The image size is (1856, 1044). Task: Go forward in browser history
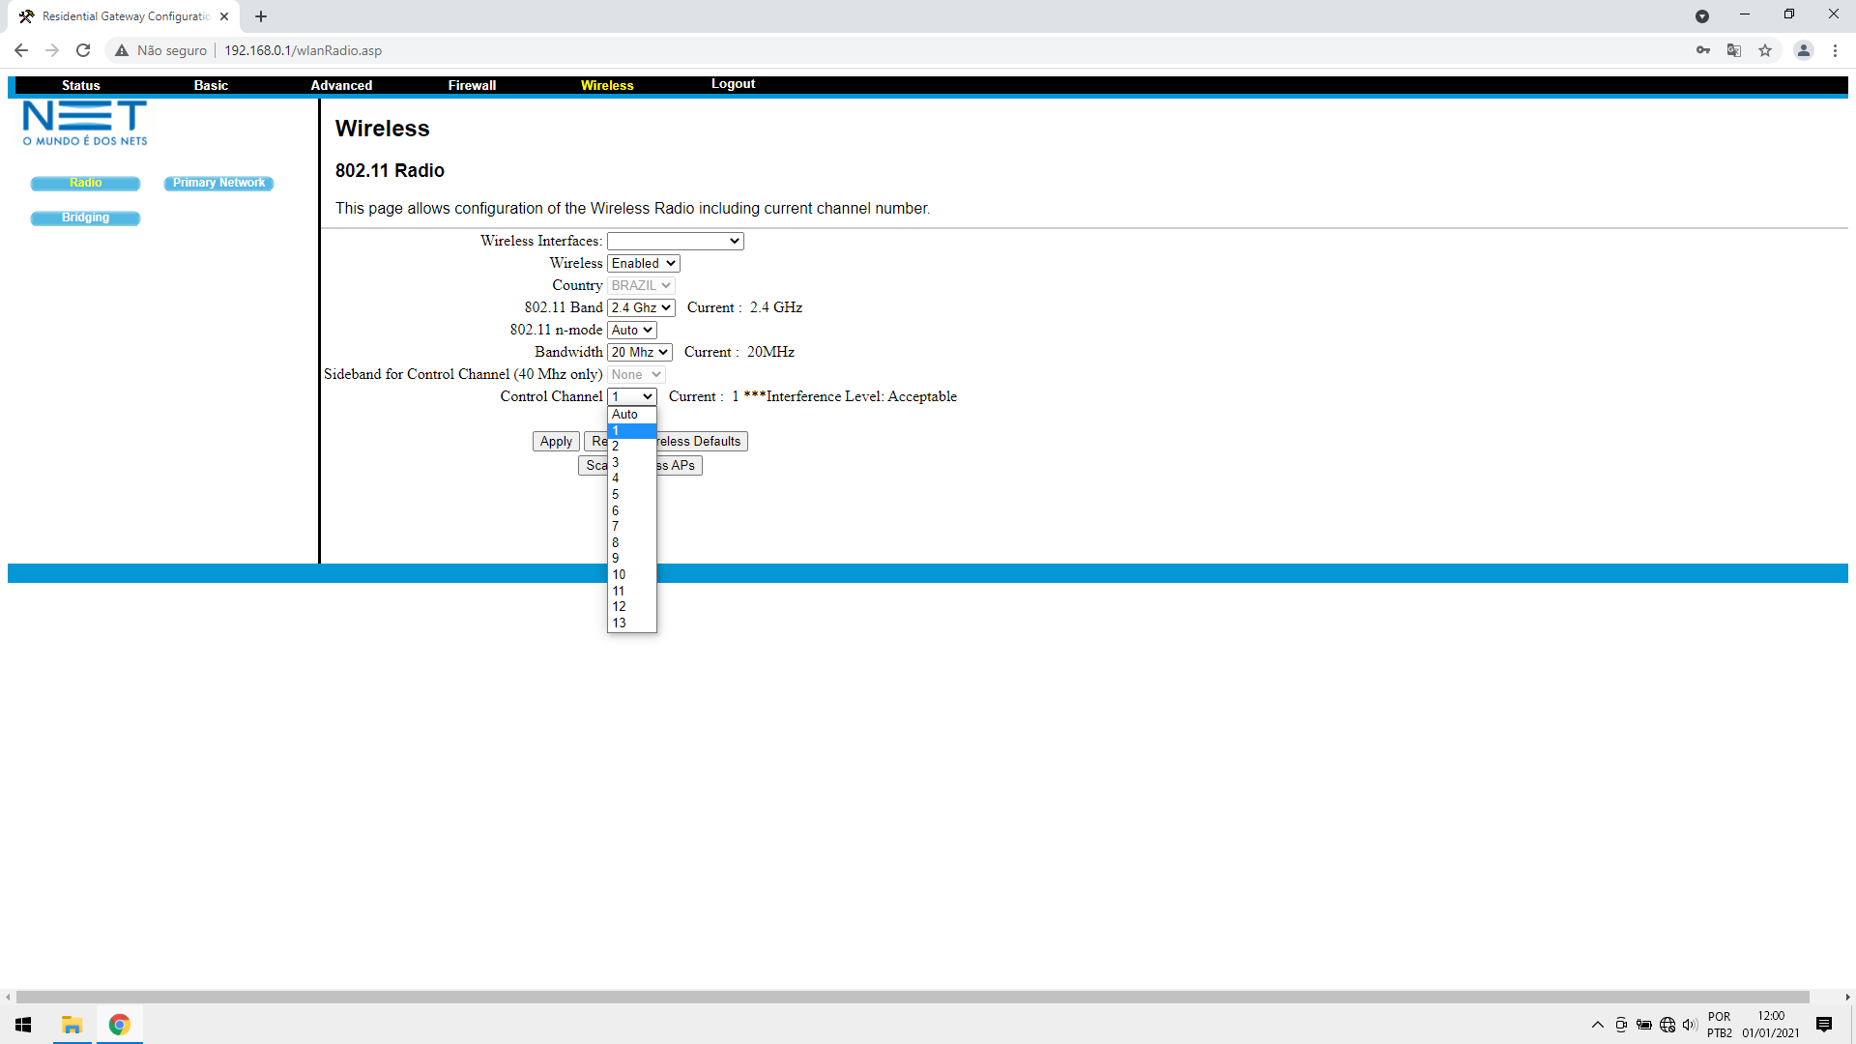pos(52,50)
